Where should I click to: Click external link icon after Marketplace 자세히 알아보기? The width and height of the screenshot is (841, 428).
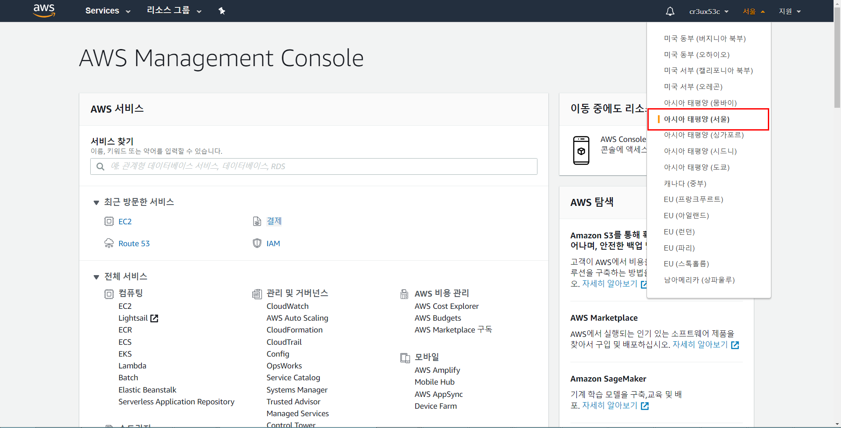pos(735,345)
